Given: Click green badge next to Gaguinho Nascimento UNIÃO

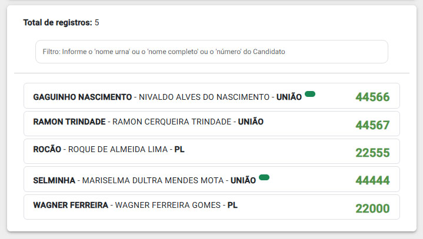Looking at the screenshot, I should (x=310, y=94).
